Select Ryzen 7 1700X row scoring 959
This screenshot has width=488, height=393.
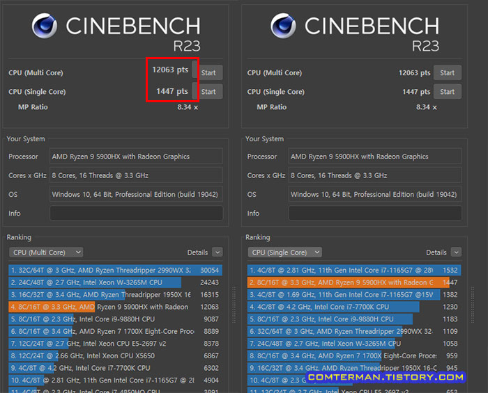[354, 355]
